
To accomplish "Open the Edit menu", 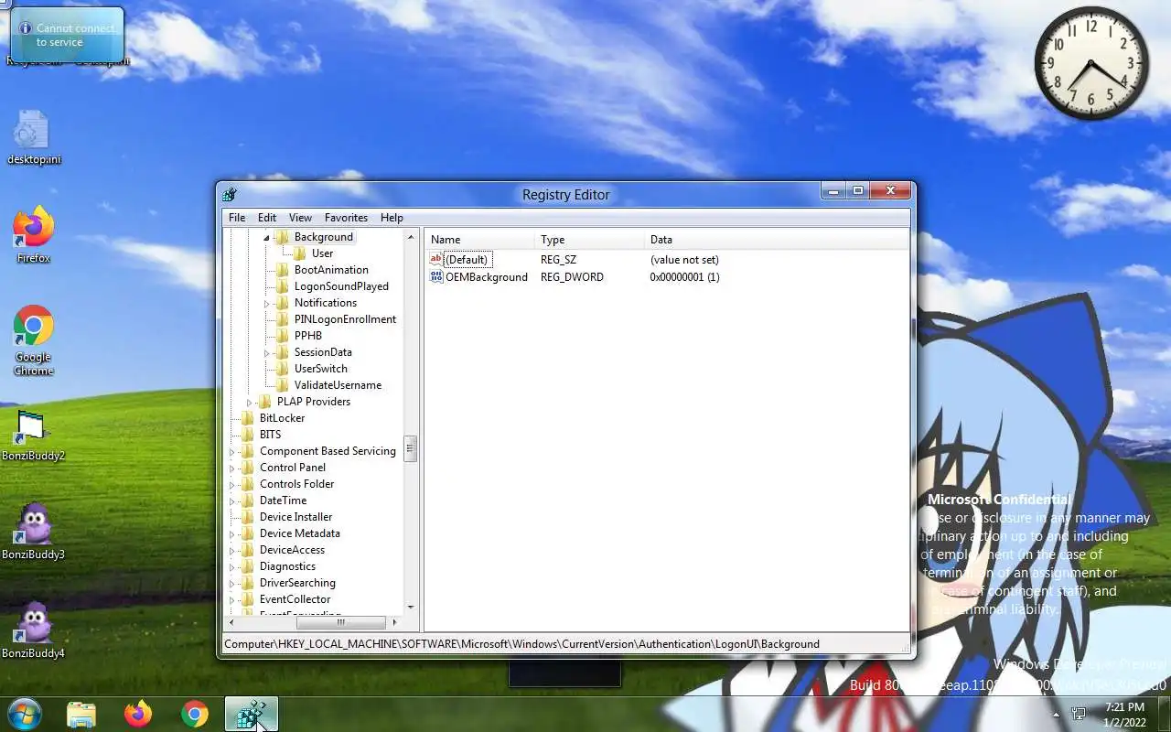I will [267, 218].
